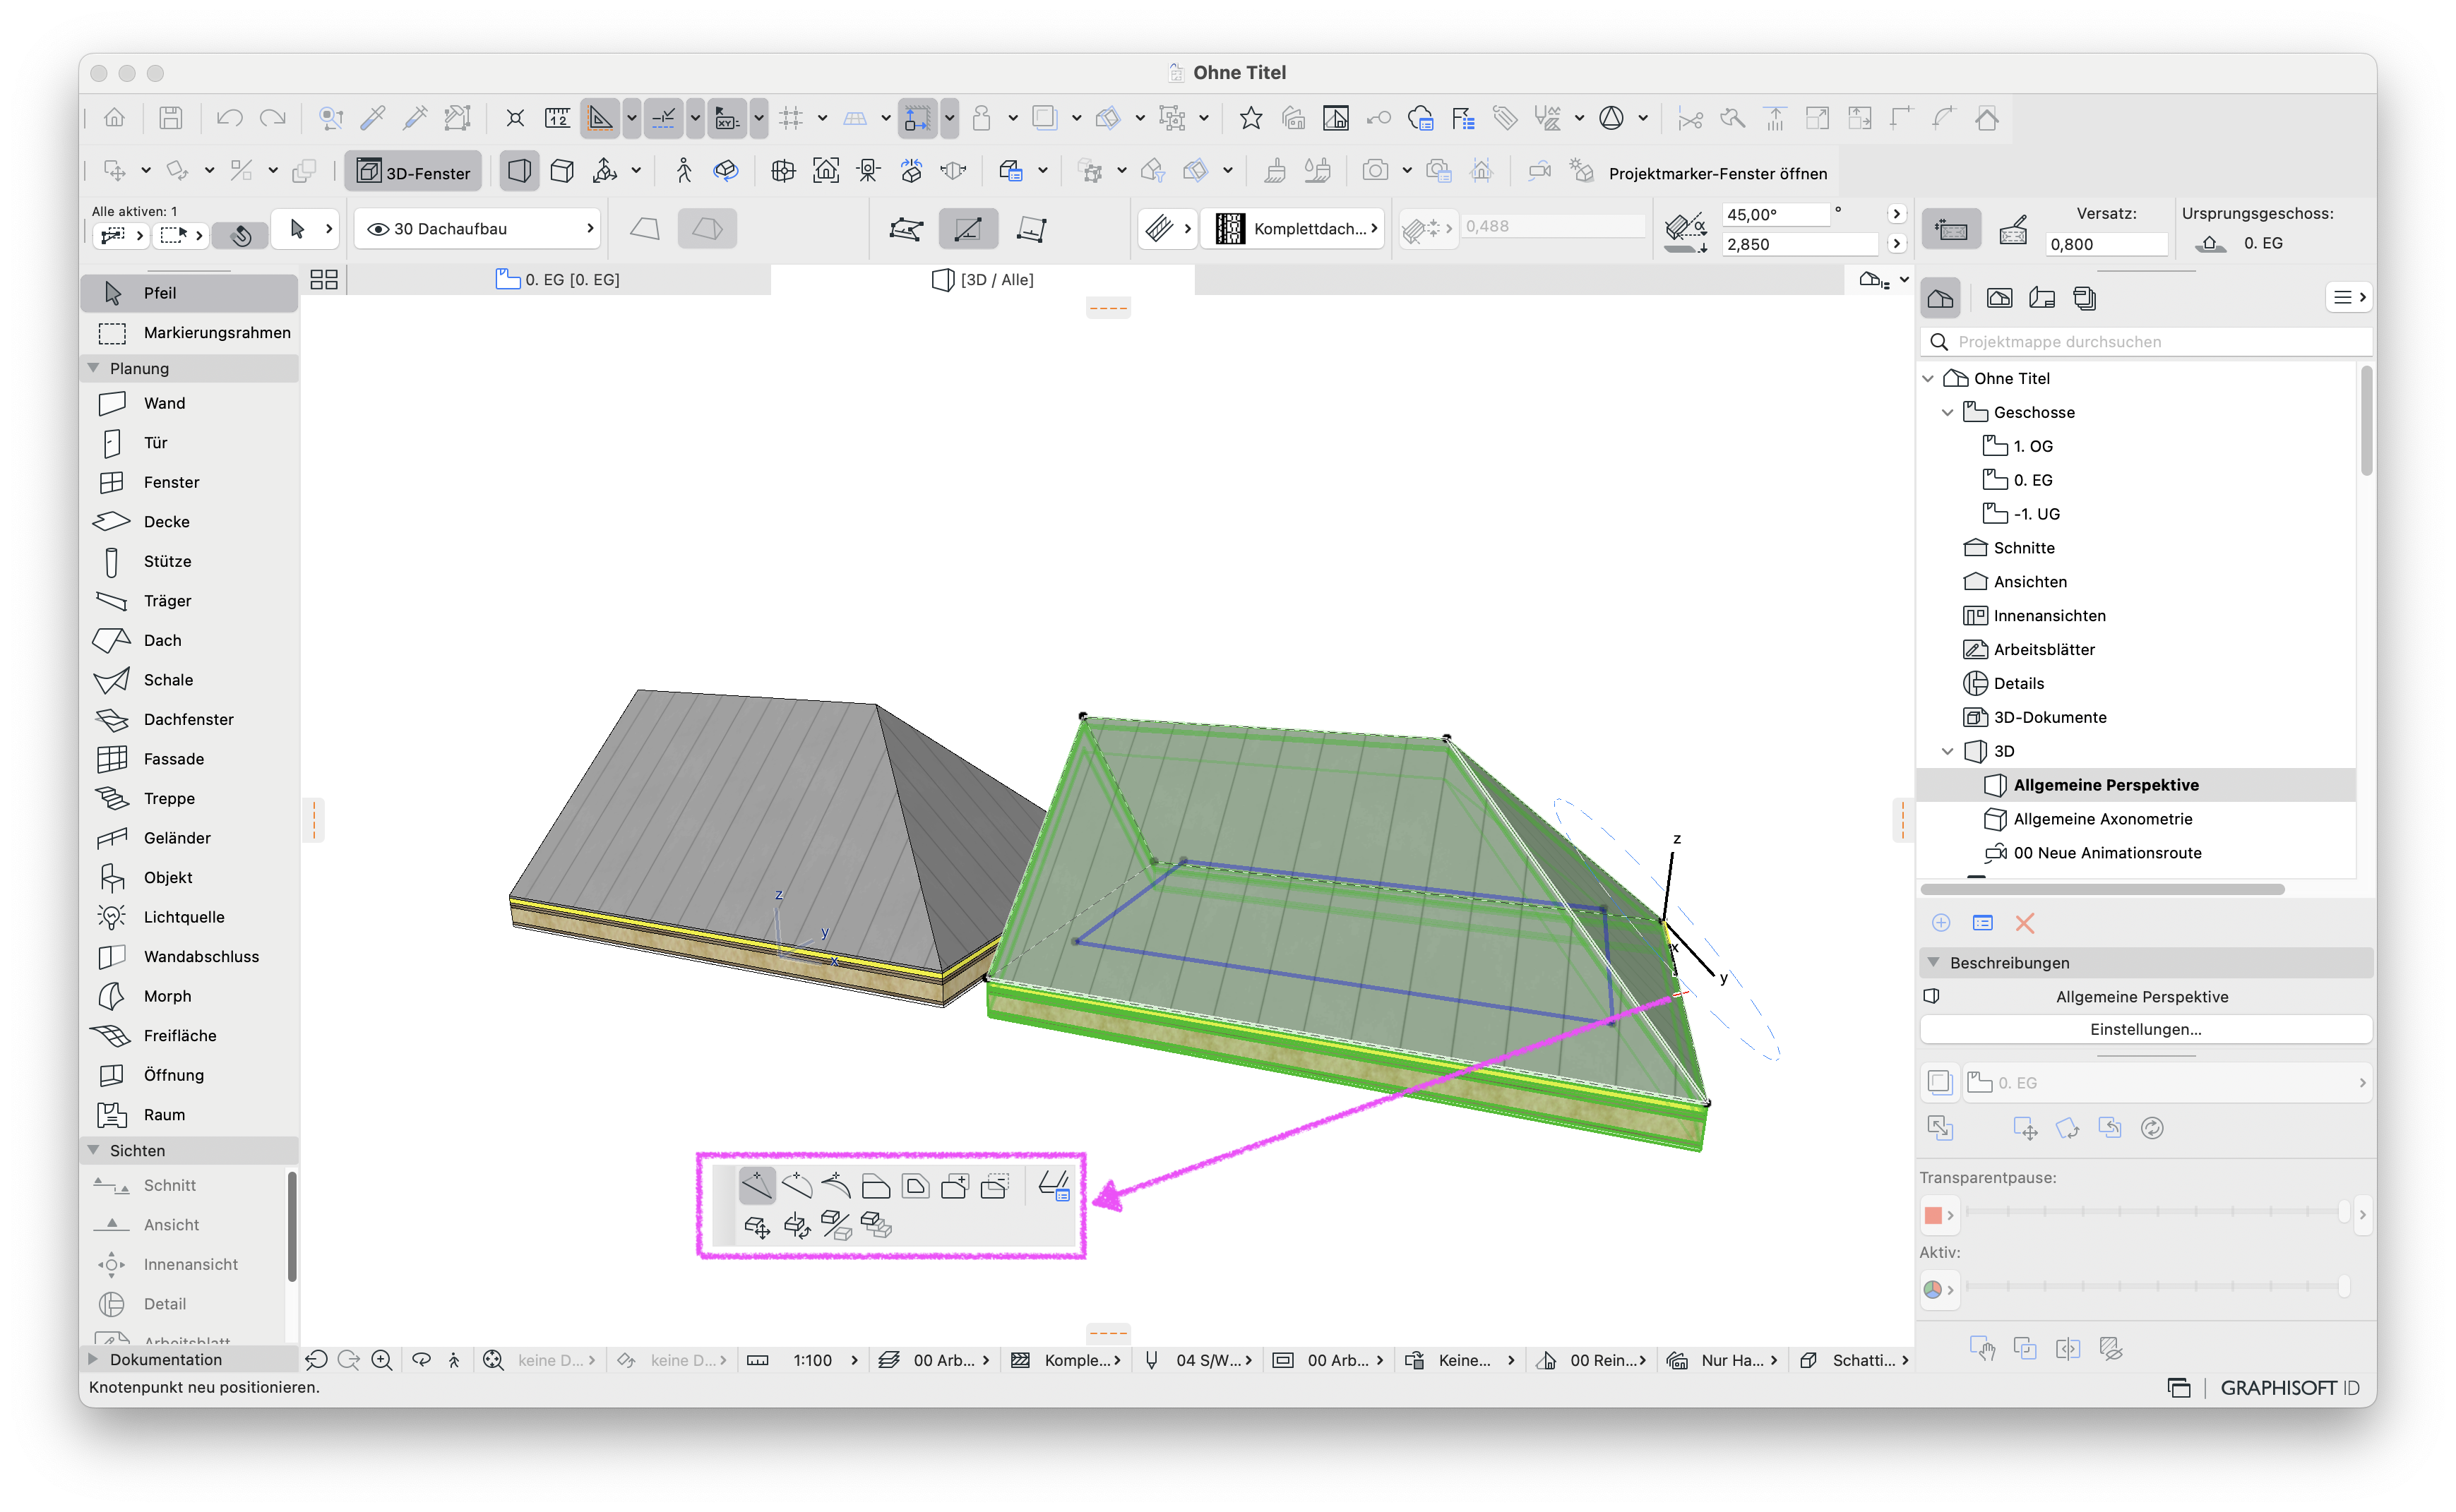Toggle the single-plane roof geometry button
Image resolution: width=2456 pixels, height=1512 pixels.
[645, 229]
